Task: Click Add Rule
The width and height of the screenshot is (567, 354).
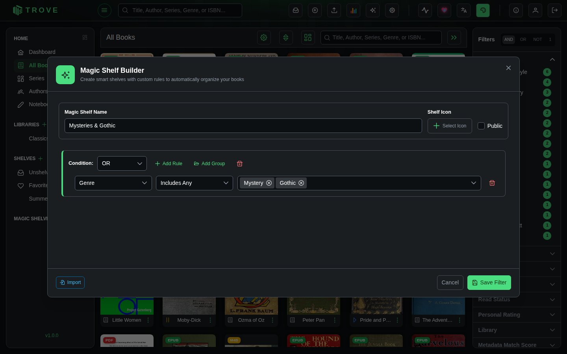Action: (169, 164)
